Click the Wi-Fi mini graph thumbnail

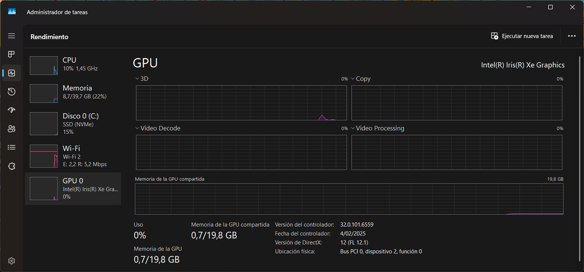tap(44, 156)
